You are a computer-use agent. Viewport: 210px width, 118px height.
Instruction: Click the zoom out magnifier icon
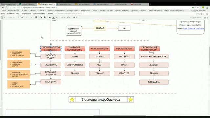22,17
